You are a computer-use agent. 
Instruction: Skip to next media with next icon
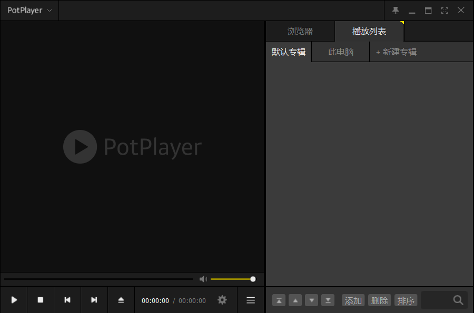(94, 300)
